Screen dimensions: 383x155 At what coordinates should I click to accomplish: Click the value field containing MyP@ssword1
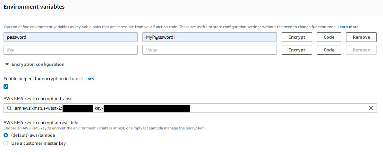point(209,37)
